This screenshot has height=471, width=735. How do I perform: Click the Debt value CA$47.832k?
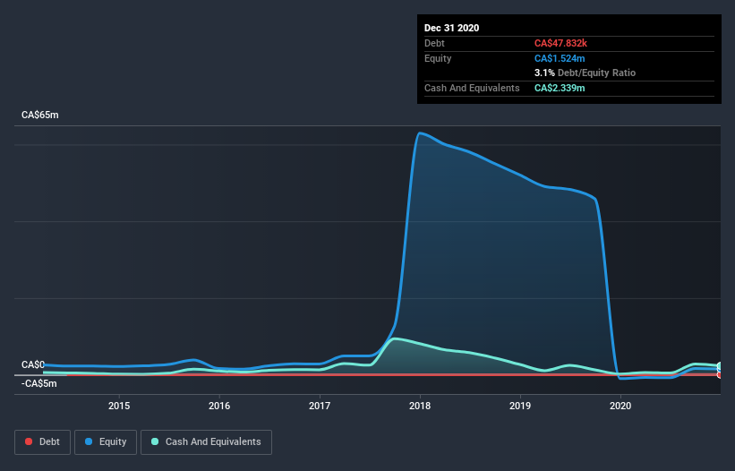(560, 43)
